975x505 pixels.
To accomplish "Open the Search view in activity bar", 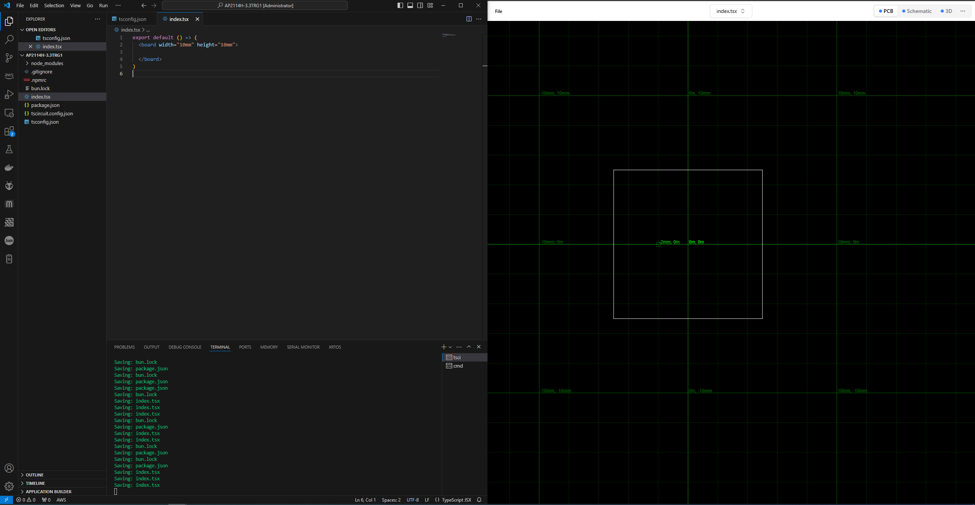I will 9,40.
